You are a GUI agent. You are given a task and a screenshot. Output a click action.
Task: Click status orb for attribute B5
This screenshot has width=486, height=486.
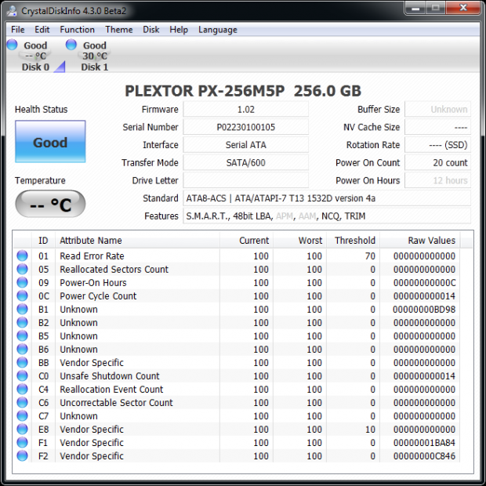[x=22, y=335]
